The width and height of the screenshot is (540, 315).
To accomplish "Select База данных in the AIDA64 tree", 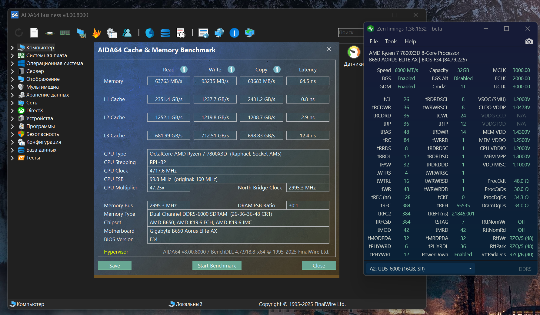I will [42, 150].
